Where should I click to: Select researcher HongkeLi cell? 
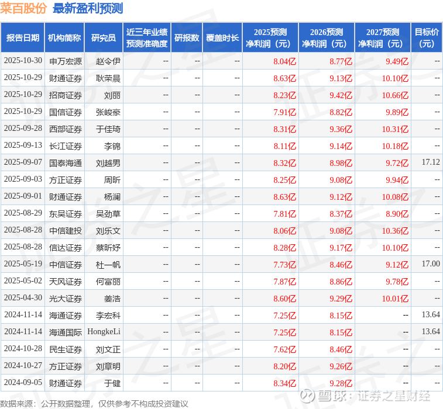tap(104, 331)
